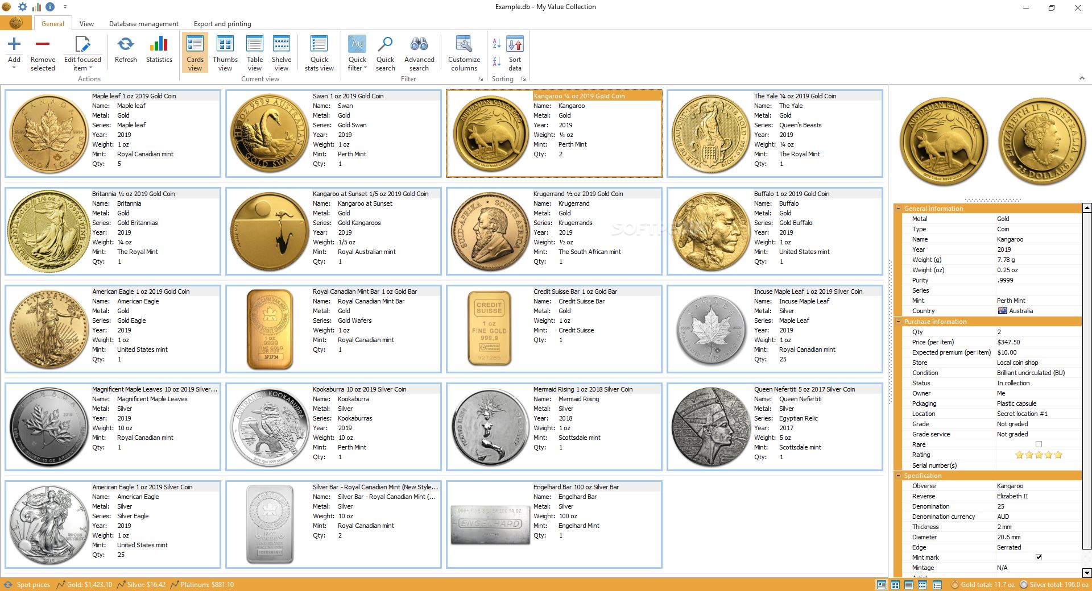
Task: Click the statistics icon in title bar
Action: tap(36, 7)
